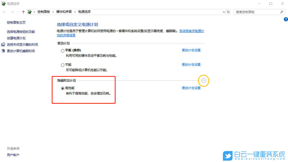Open help via the blue question mark icon
Screen dimensions: 288x162
[286, 19]
